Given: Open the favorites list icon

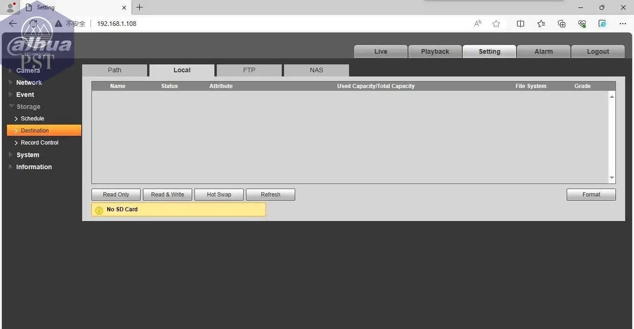Looking at the screenshot, I should tap(541, 24).
